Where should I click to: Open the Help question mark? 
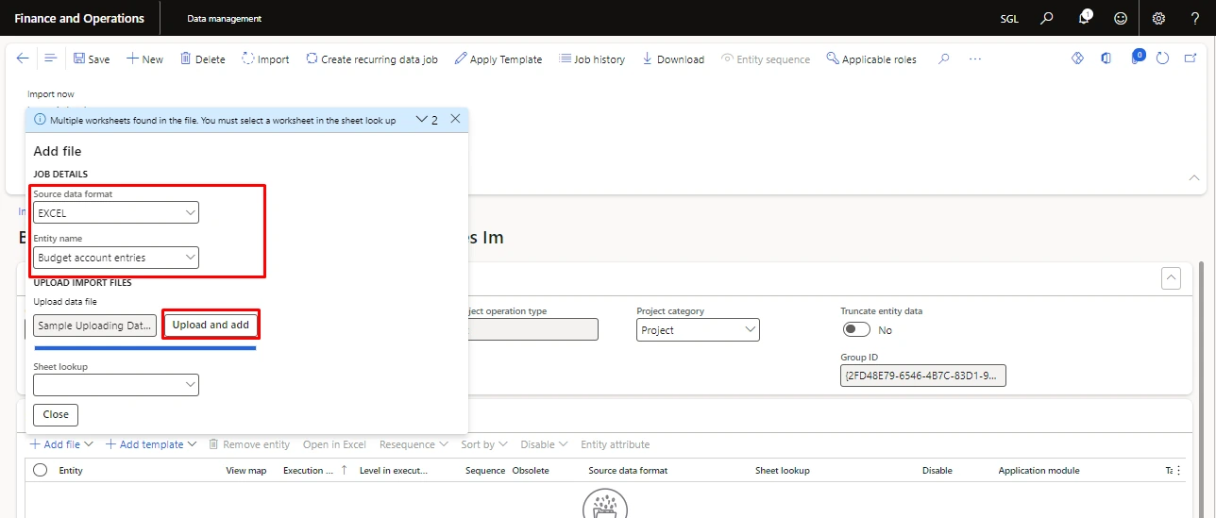coord(1195,18)
